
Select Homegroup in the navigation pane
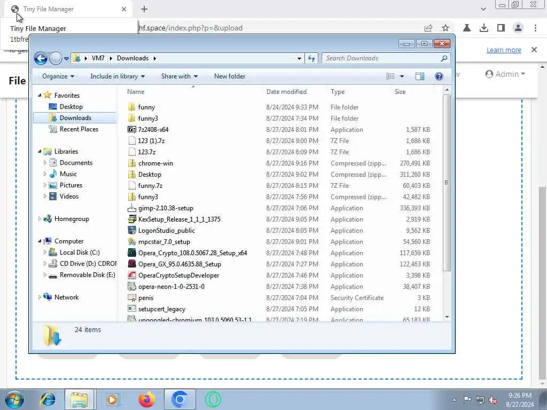tap(71, 219)
